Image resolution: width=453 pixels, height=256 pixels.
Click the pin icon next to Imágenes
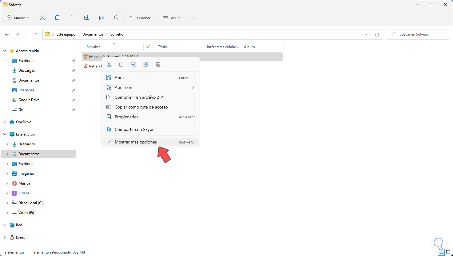coord(74,90)
